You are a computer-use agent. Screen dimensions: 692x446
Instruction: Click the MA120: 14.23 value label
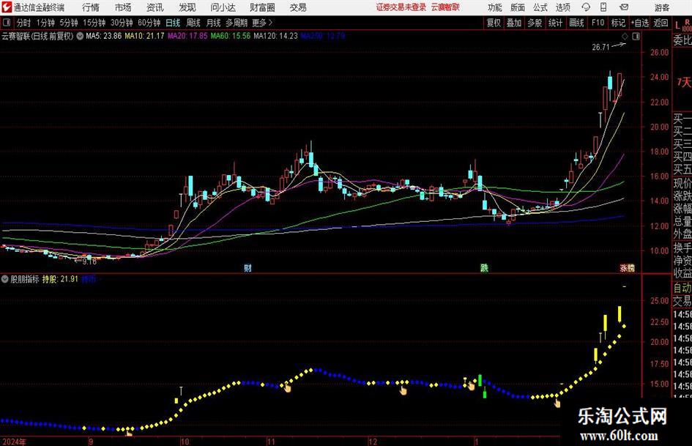pyautogui.click(x=276, y=36)
